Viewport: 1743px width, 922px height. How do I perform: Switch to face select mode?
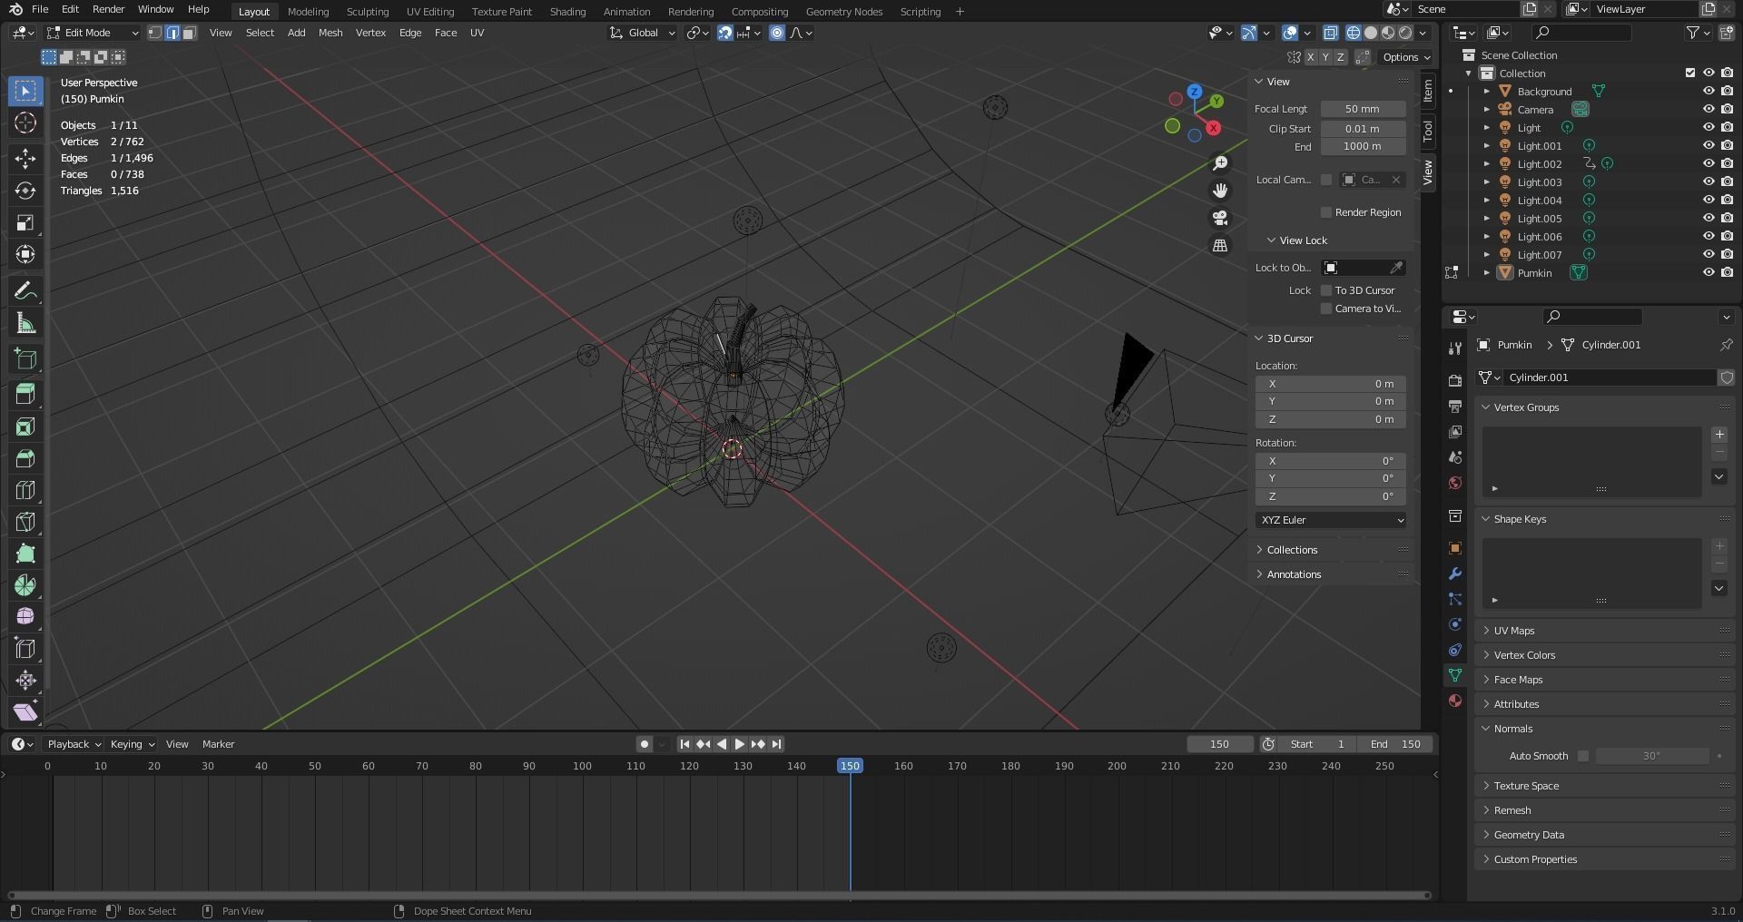[190, 33]
